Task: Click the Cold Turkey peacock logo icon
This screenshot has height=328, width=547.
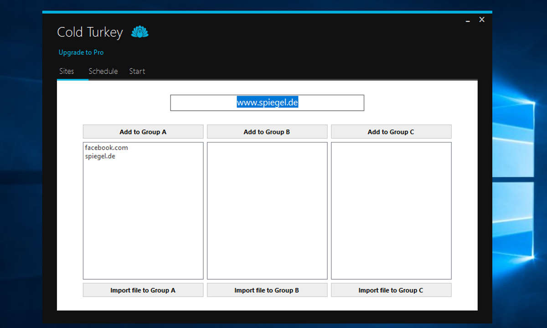Action: coord(140,32)
